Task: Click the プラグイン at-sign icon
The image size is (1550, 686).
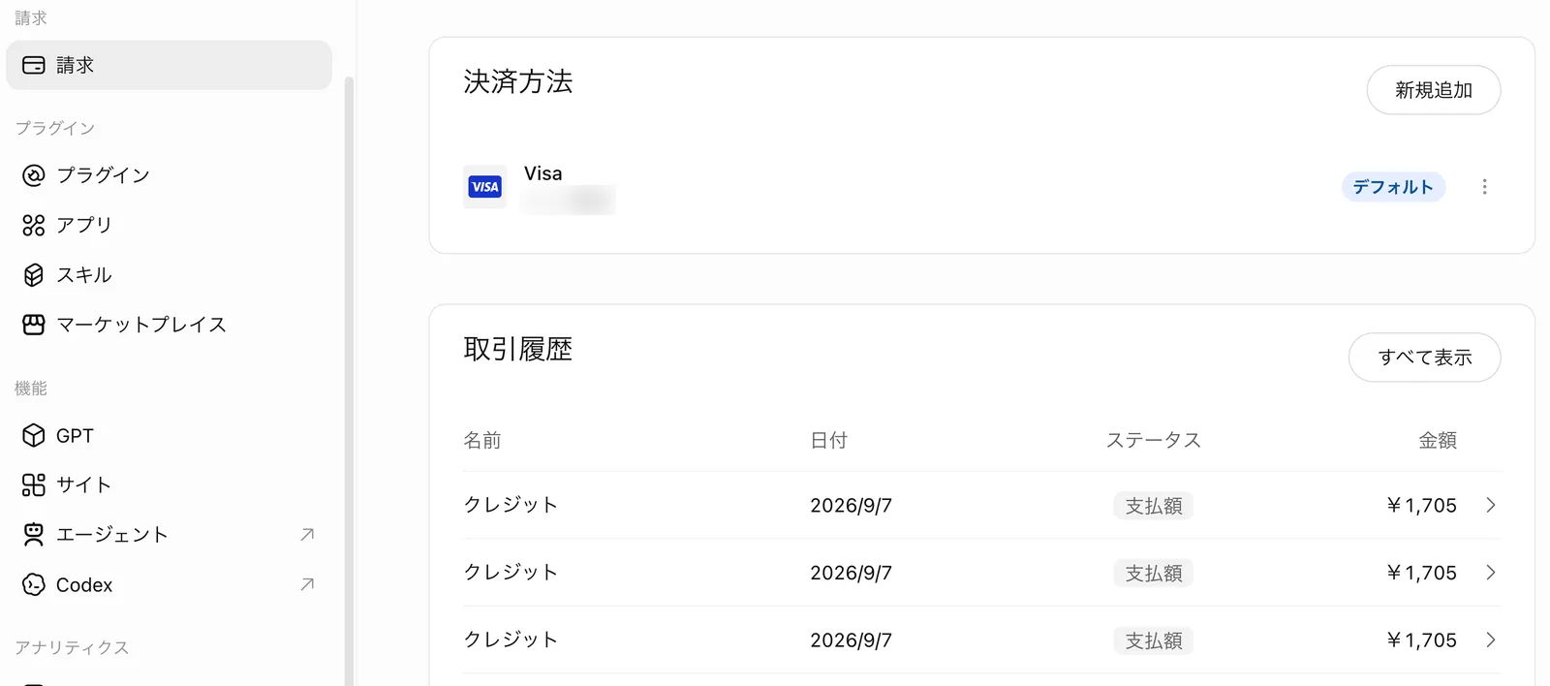Action: pos(34,175)
